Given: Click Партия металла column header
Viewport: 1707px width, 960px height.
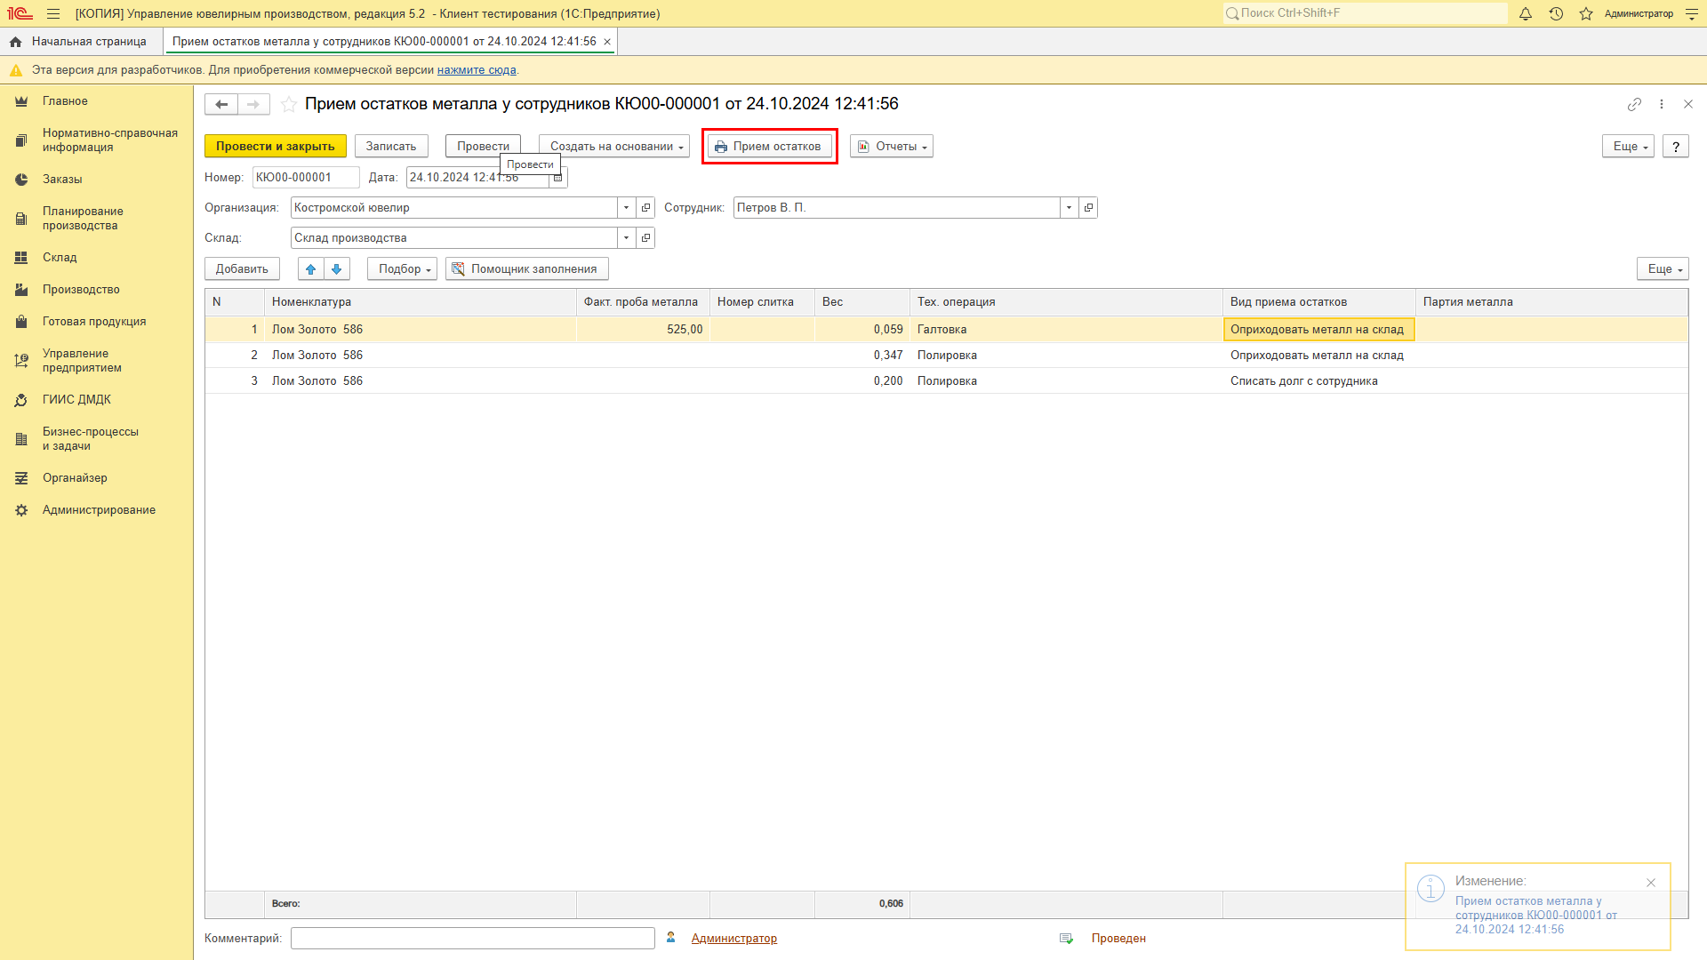Looking at the screenshot, I should [1551, 302].
